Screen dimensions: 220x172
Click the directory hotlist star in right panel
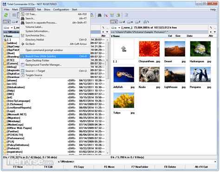(x=211, y=32)
